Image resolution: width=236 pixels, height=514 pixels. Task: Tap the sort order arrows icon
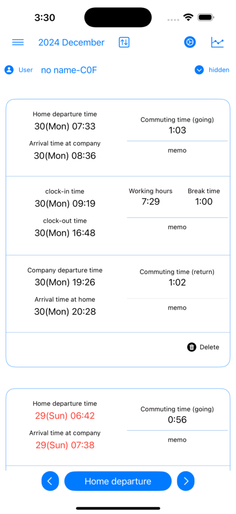point(124,42)
